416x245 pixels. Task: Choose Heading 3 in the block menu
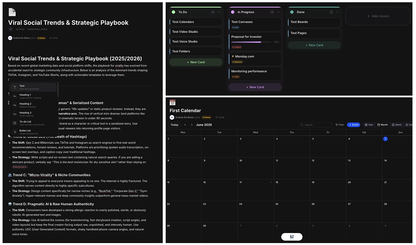pos(33,114)
